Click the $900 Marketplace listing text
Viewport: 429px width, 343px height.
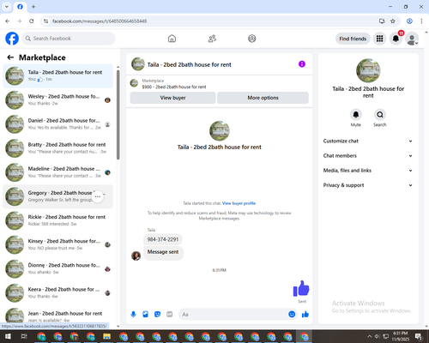(174, 87)
